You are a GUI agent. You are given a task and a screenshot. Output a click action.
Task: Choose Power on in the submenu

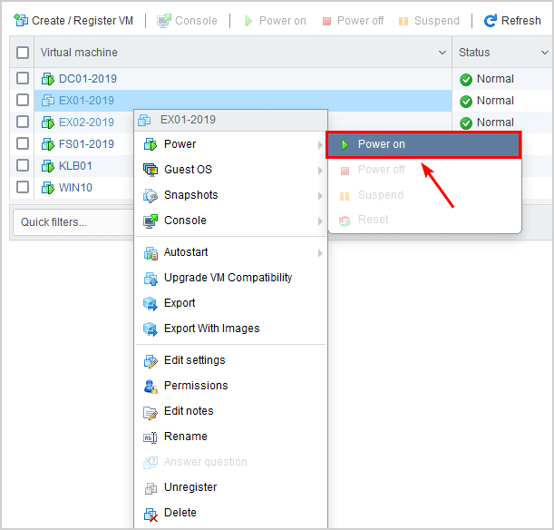click(x=423, y=144)
